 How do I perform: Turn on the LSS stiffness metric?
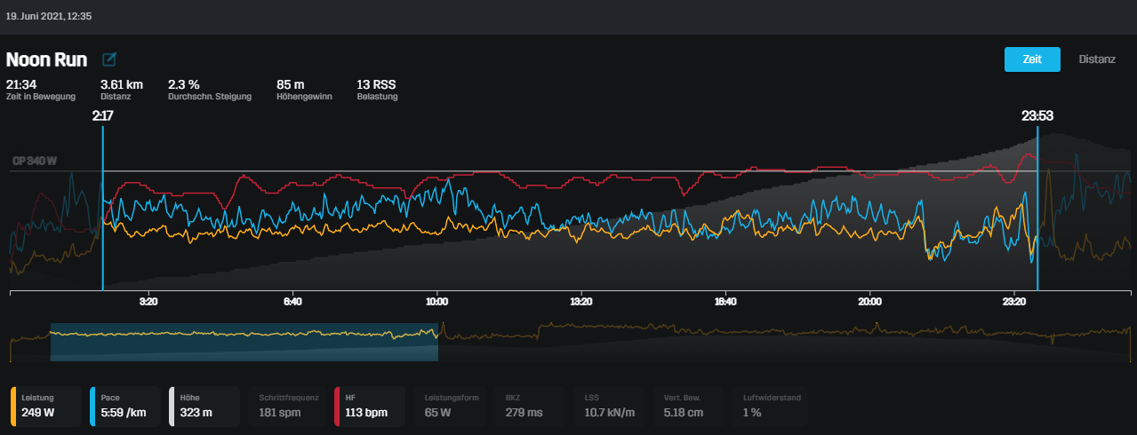pyautogui.click(x=610, y=405)
